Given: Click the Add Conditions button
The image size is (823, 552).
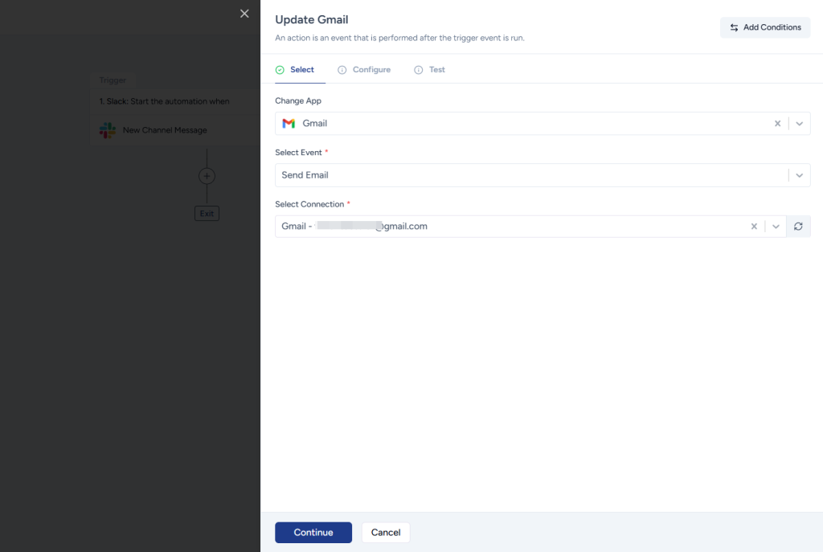Looking at the screenshot, I should click(x=764, y=27).
